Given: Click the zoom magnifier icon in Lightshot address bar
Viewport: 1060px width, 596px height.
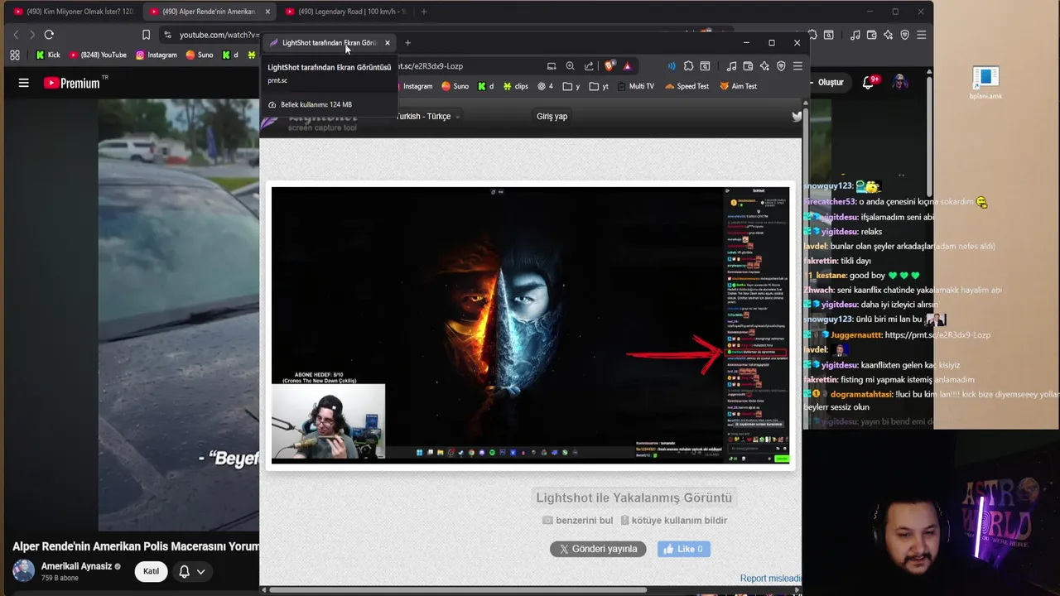Looking at the screenshot, I should (x=570, y=66).
